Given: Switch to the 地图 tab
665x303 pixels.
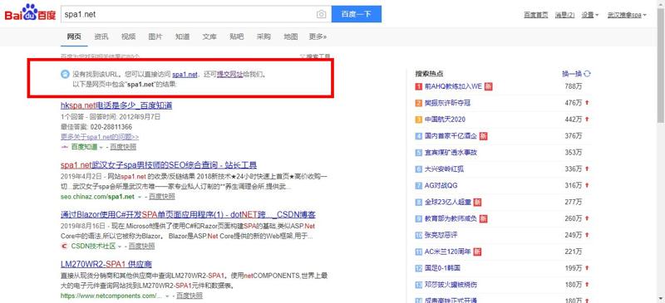Looking at the screenshot, I should pos(290,37).
